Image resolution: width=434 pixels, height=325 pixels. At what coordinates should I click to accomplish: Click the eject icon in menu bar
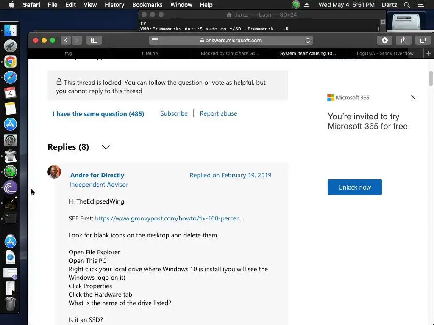coord(306,5)
